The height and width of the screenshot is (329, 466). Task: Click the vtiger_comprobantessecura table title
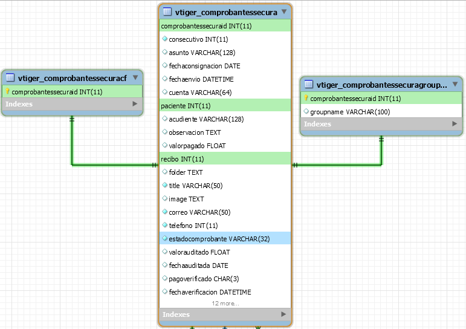click(x=226, y=12)
